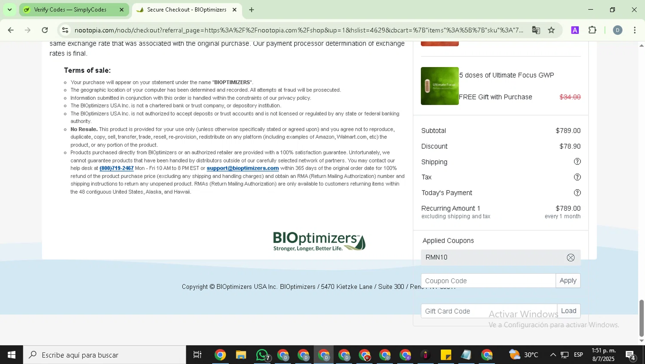Reload the checkout page
The height and width of the screenshot is (364, 645).
pos(45,30)
